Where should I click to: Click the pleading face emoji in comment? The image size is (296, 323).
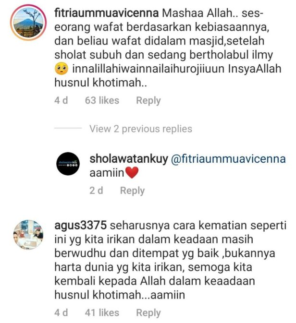click(x=61, y=69)
